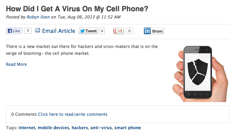Follow the Read More link
Viewport: 236px width, 135px height.
[16, 64]
